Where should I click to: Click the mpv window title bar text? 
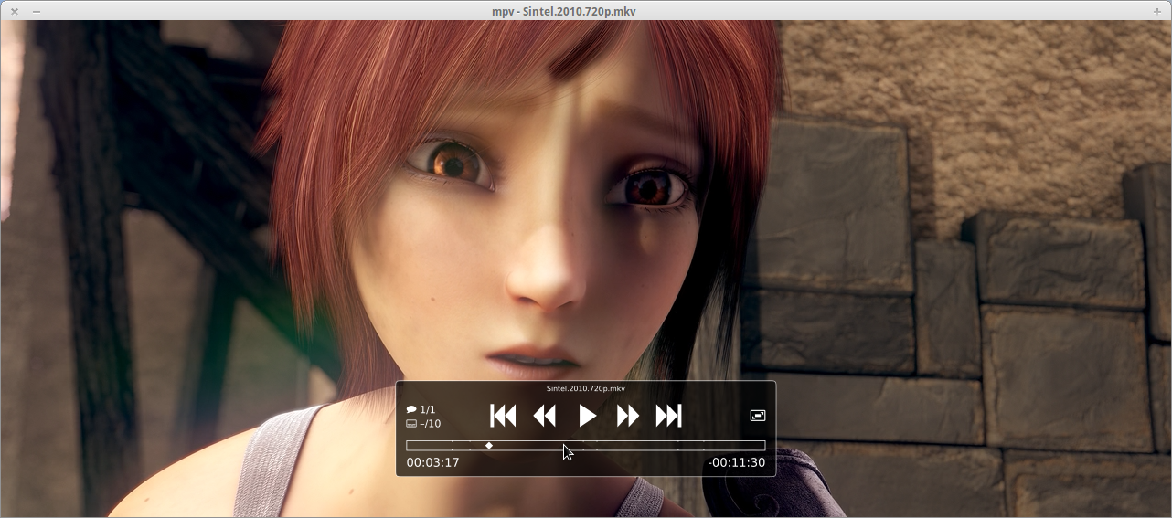point(564,11)
